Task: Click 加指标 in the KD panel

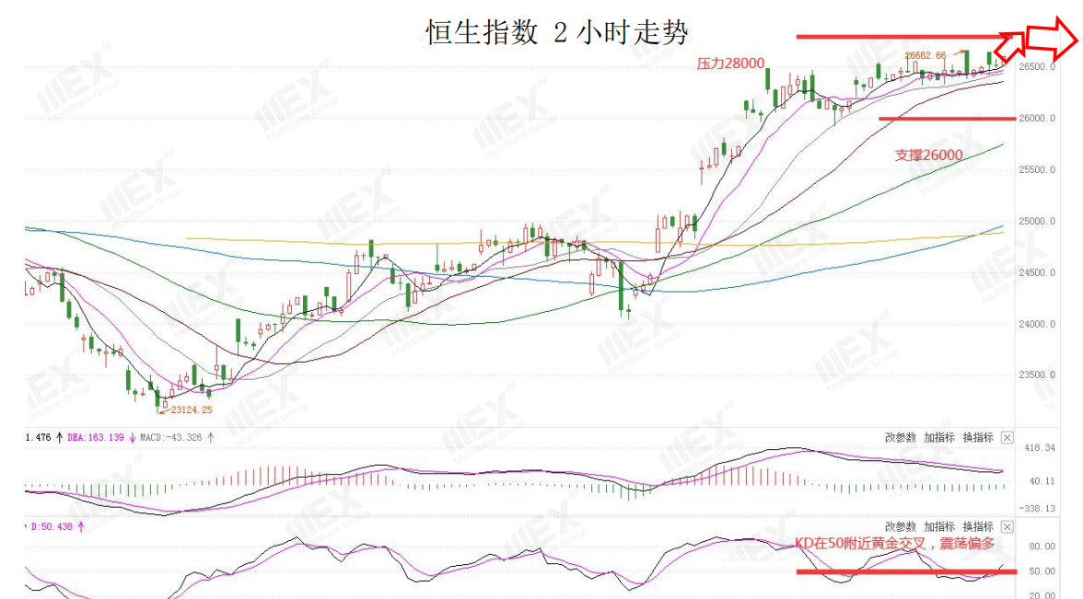Action: (x=939, y=526)
